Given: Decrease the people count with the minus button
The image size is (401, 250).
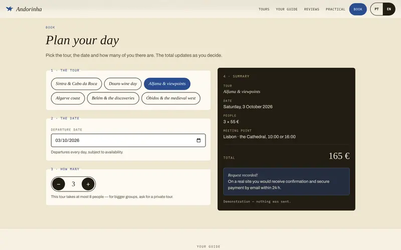Looking at the screenshot, I should click(59, 184).
